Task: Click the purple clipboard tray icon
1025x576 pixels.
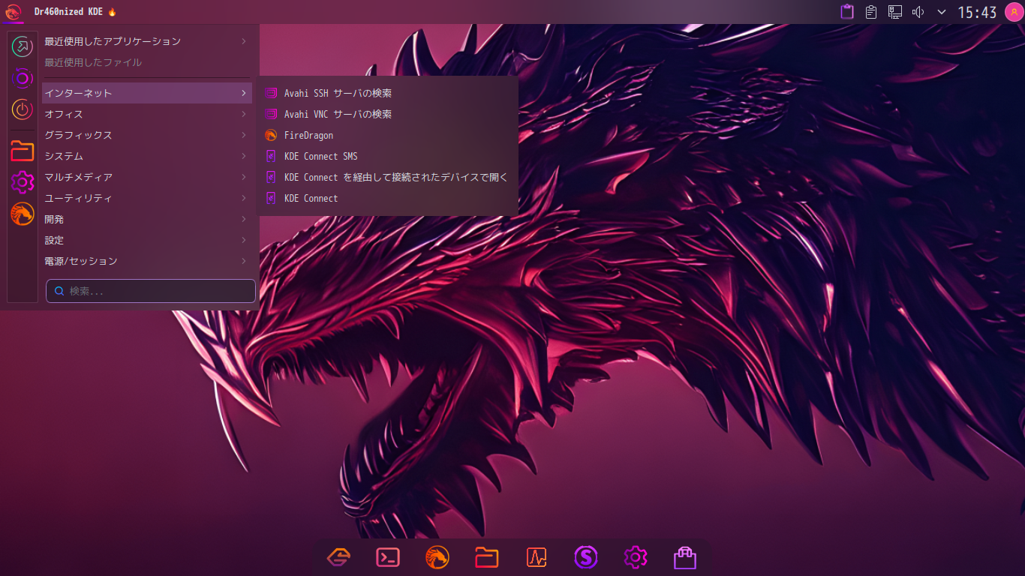Action: 847,12
